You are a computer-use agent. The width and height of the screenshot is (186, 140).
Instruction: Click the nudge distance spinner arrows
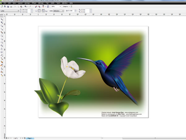[x=75, y=11]
